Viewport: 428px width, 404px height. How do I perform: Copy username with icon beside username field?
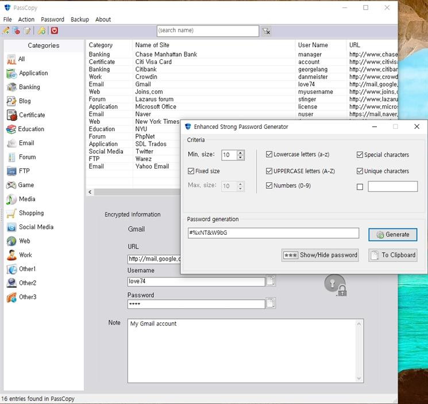coord(271,281)
